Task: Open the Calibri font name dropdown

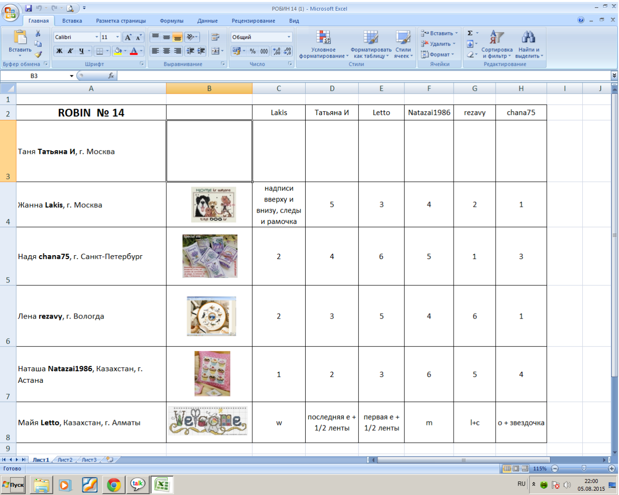Action: pos(97,37)
